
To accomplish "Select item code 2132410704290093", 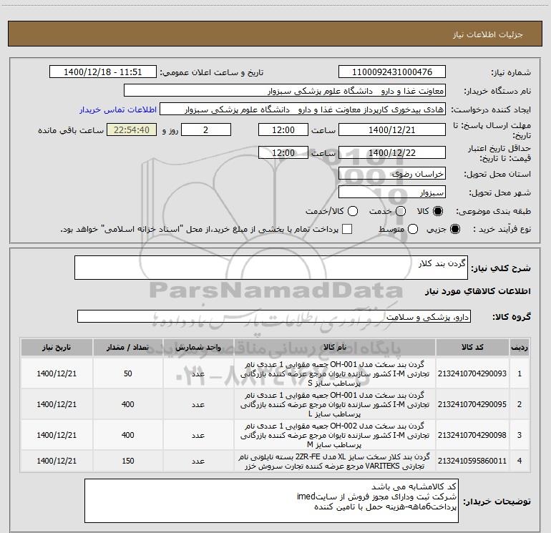I will 472,373.
